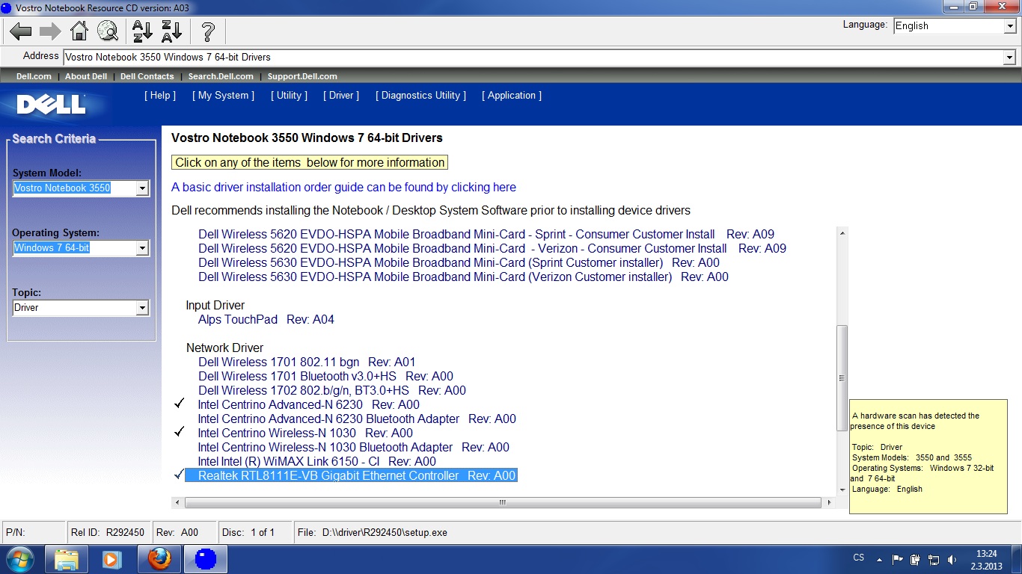The height and width of the screenshot is (574, 1022).
Task: Click the horizontal scrollbar thumb under the list
Action: tap(502, 503)
